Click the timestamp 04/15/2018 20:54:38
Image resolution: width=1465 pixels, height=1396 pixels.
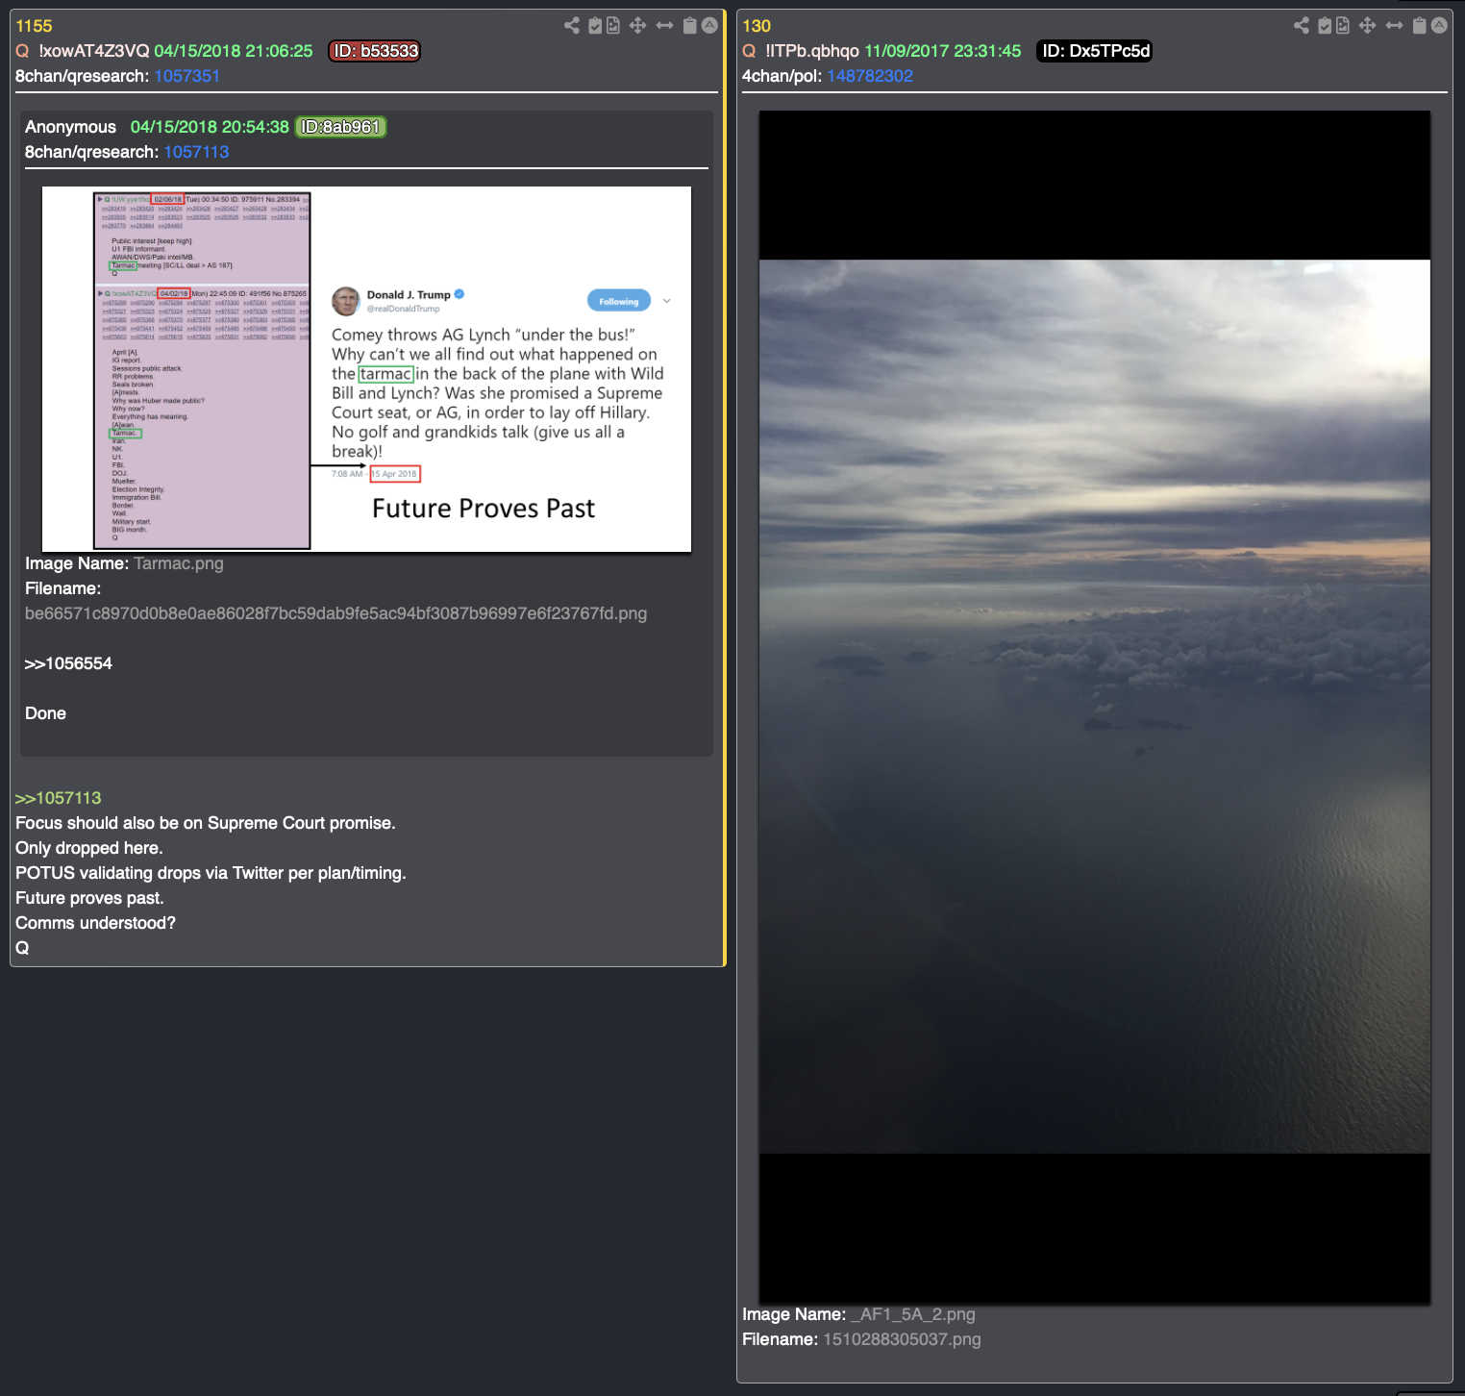pyautogui.click(x=210, y=127)
